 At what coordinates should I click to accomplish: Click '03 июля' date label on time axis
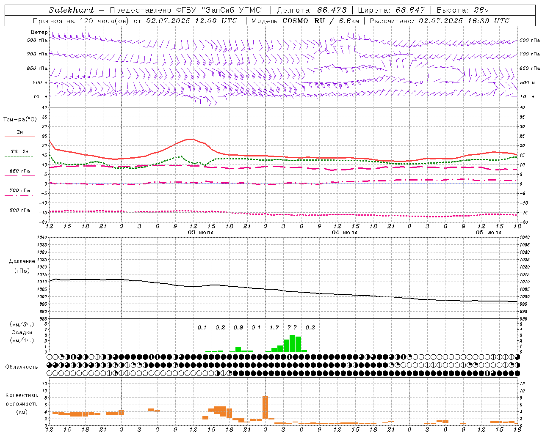201,233
